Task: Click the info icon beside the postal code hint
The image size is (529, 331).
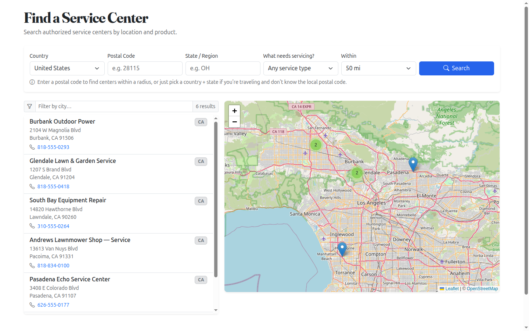Action: click(32, 82)
